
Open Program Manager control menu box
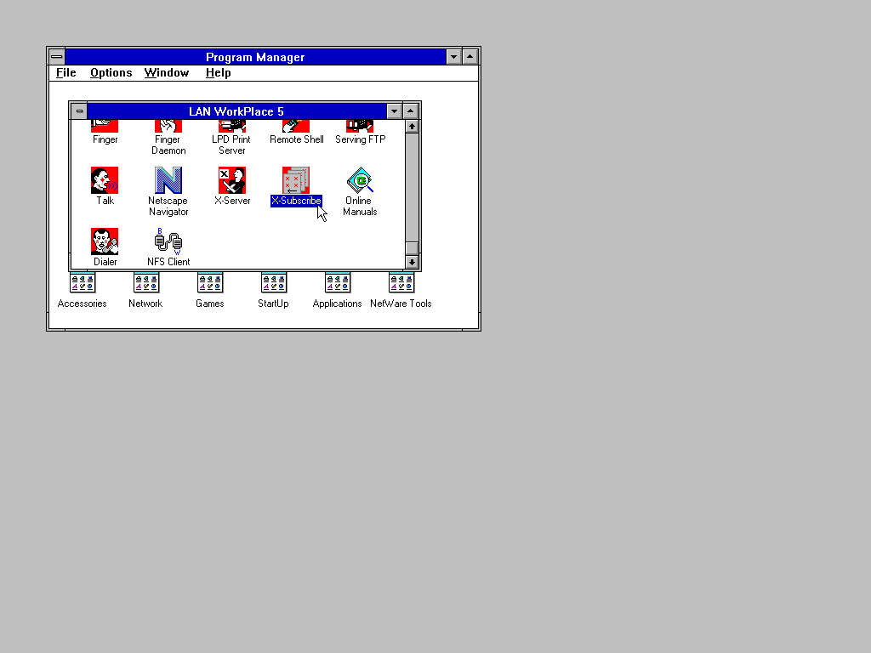pos(57,57)
